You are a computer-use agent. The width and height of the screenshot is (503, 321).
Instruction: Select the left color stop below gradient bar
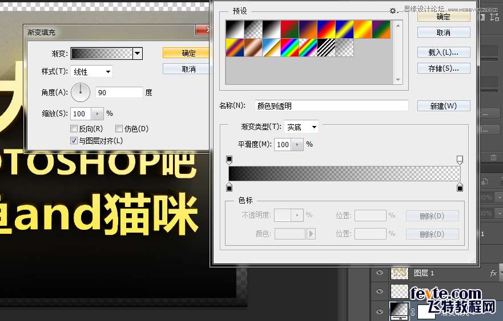[230, 188]
